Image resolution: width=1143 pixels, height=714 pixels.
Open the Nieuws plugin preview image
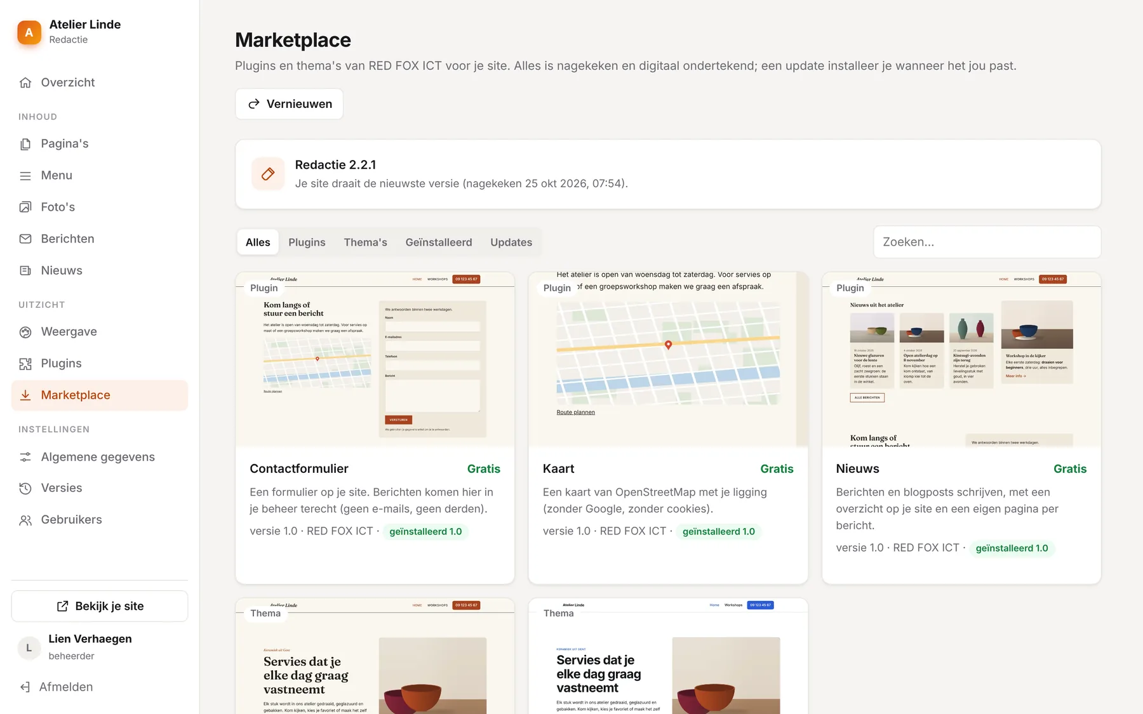point(961,360)
